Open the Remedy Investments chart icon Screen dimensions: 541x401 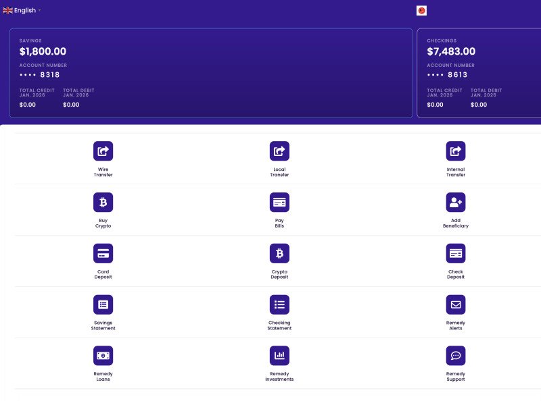click(x=279, y=356)
